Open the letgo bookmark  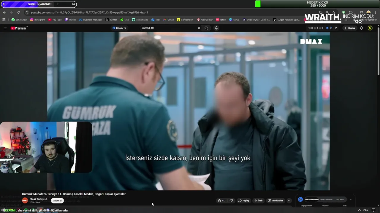point(221,20)
